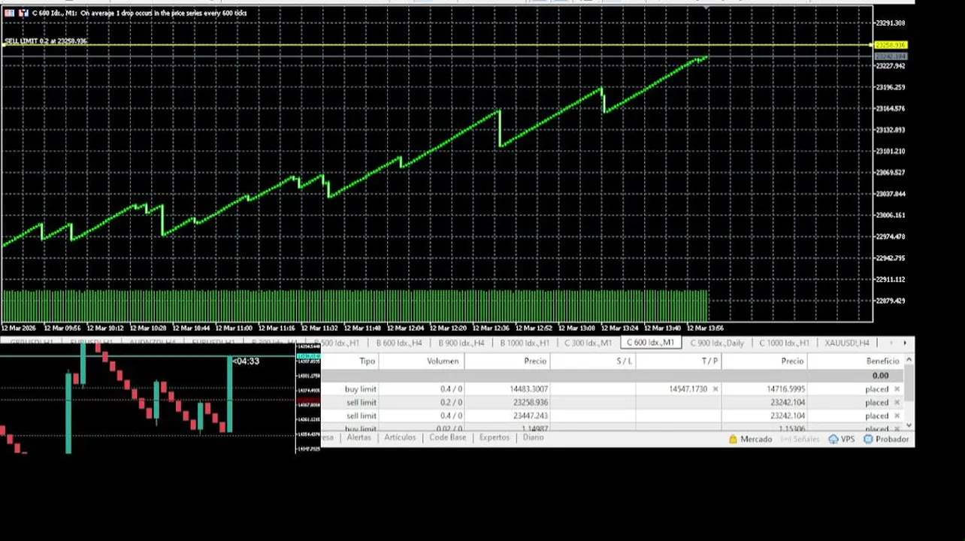Viewport: 965px width, 541px height.
Task: Open the Alertas toolbox tab
Action: pyautogui.click(x=358, y=437)
